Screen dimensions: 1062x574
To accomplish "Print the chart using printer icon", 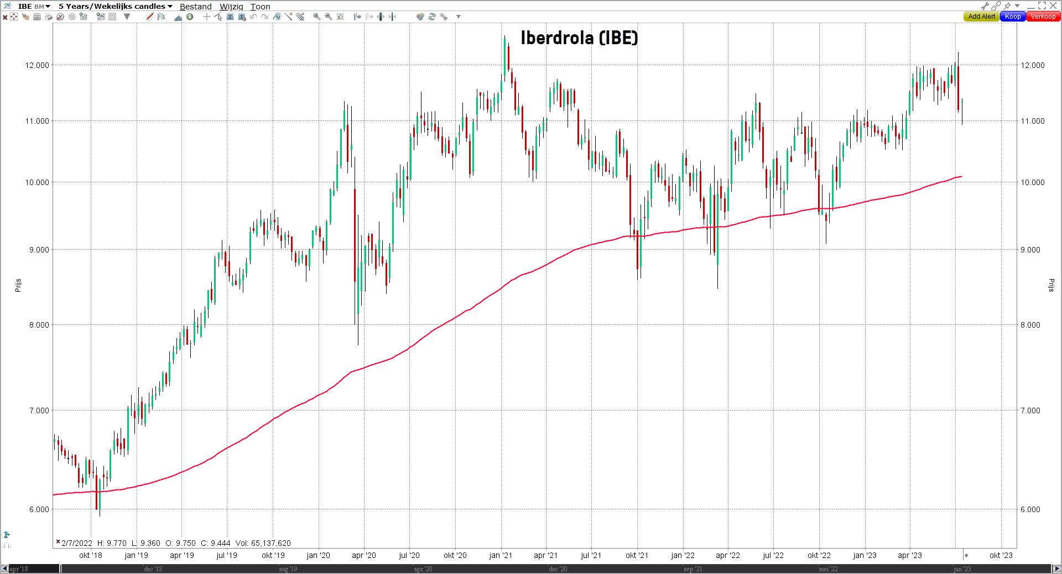I will [x=49, y=17].
